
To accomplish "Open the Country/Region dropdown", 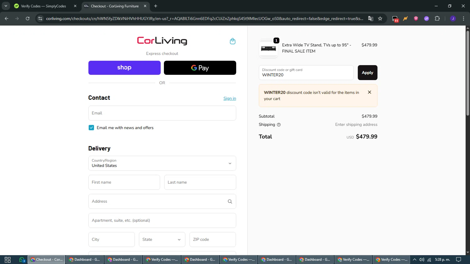I will tap(162, 163).
